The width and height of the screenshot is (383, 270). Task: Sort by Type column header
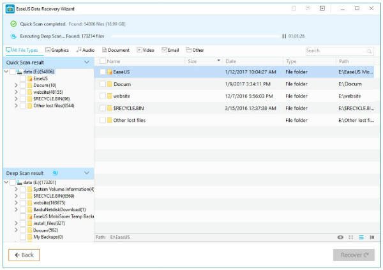291,61
